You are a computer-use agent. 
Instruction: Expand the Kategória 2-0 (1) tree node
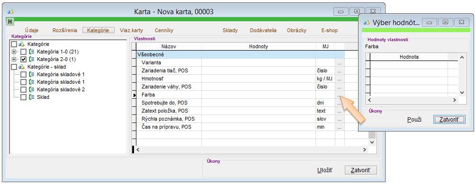click(14, 60)
